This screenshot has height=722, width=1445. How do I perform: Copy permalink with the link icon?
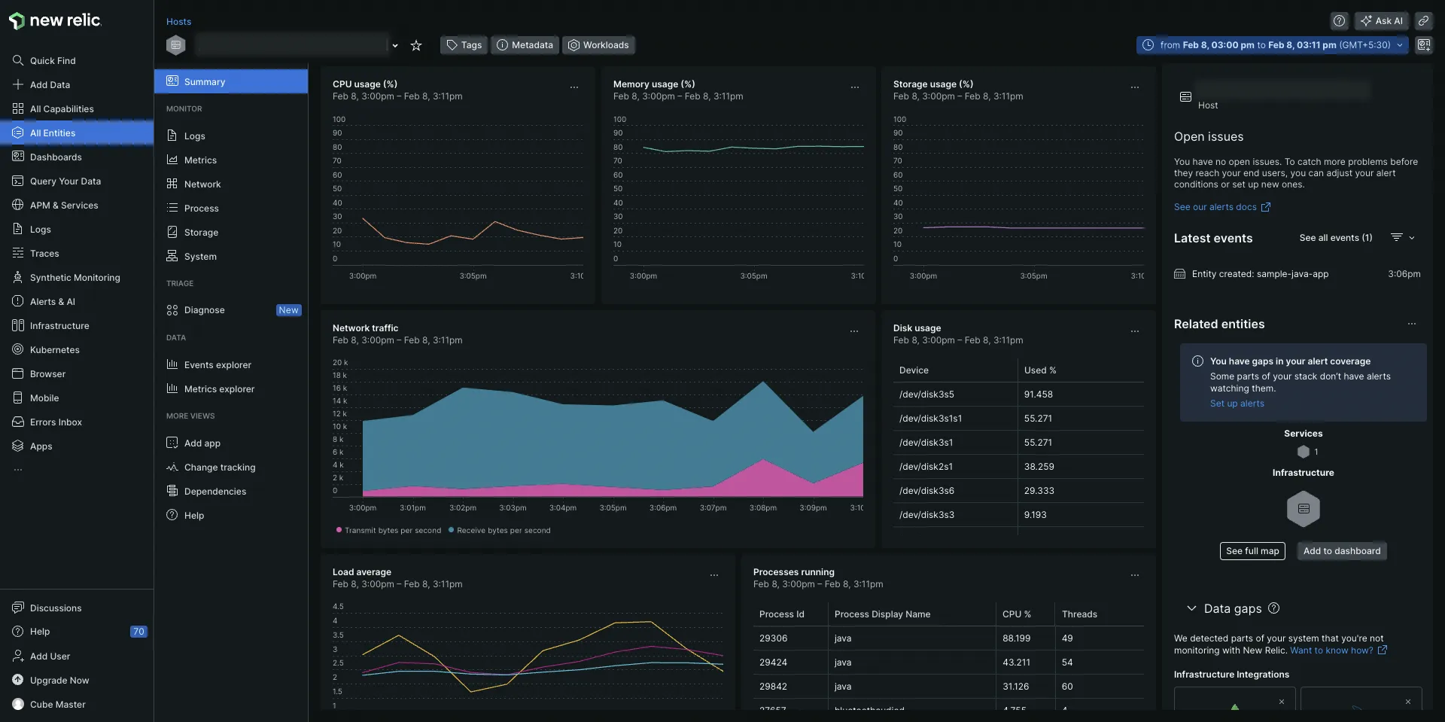click(1423, 21)
